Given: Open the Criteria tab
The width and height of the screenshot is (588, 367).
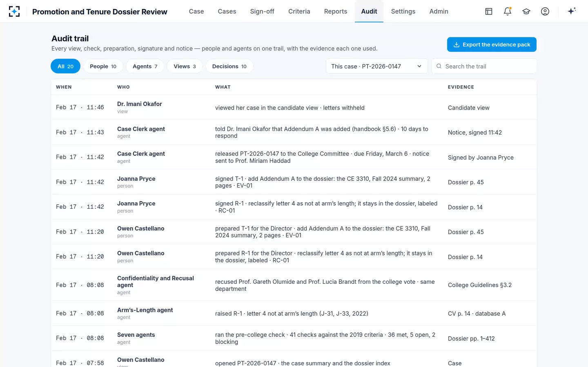Looking at the screenshot, I should [x=299, y=11].
